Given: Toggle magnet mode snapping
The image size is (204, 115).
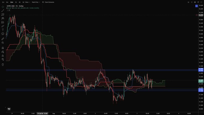Looking at the screenshot, I should (x=3, y=48).
